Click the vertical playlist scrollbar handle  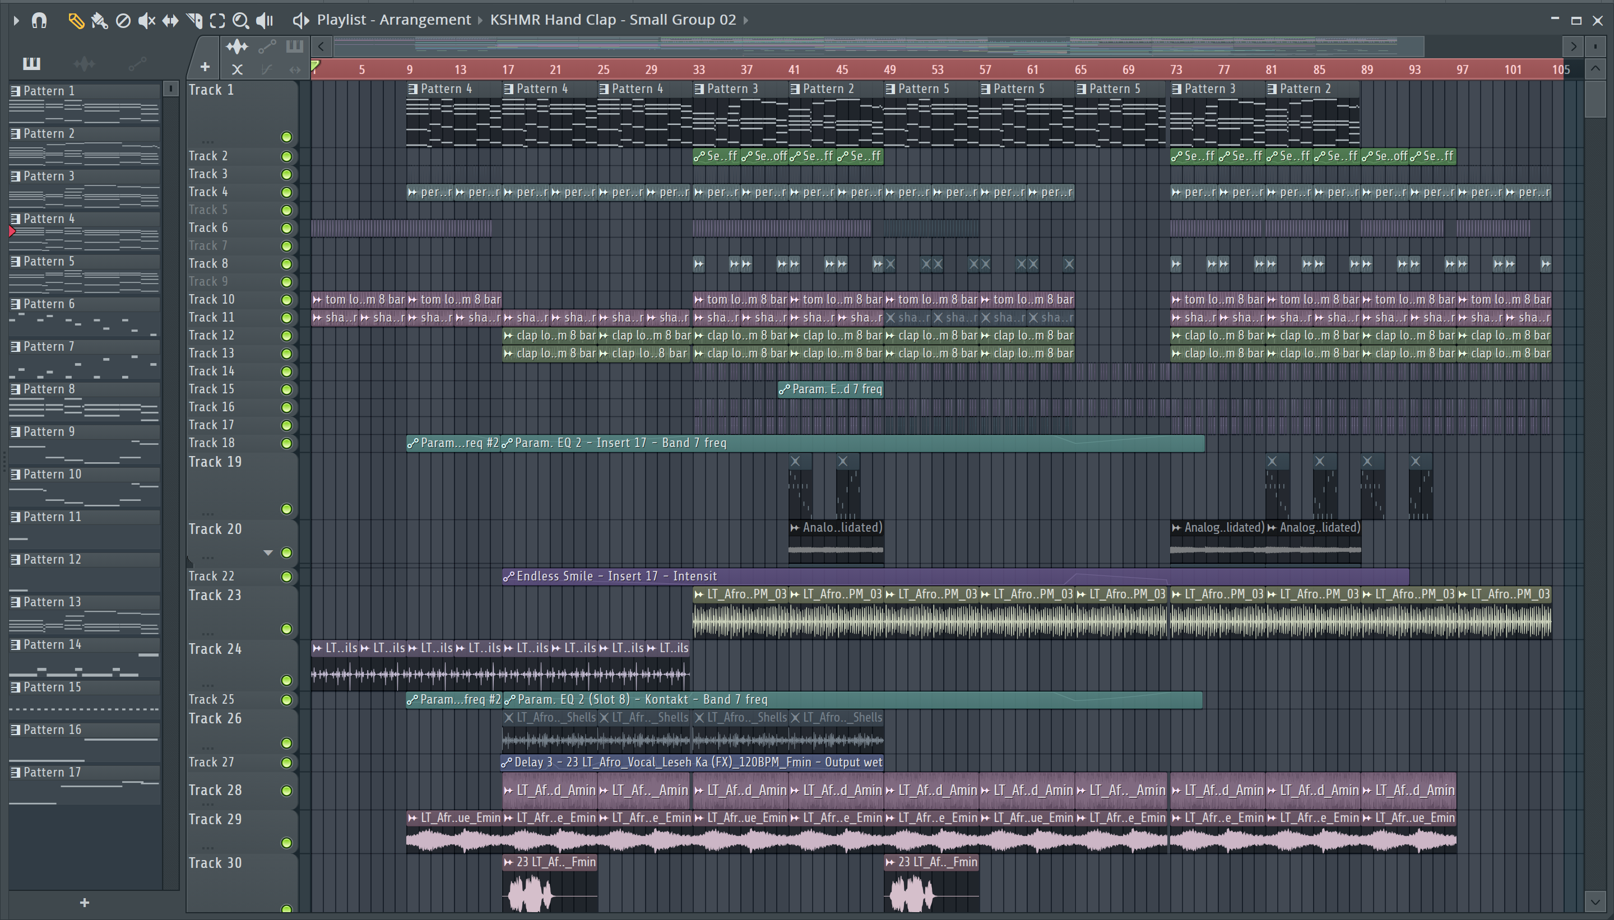pos(1595,98)
